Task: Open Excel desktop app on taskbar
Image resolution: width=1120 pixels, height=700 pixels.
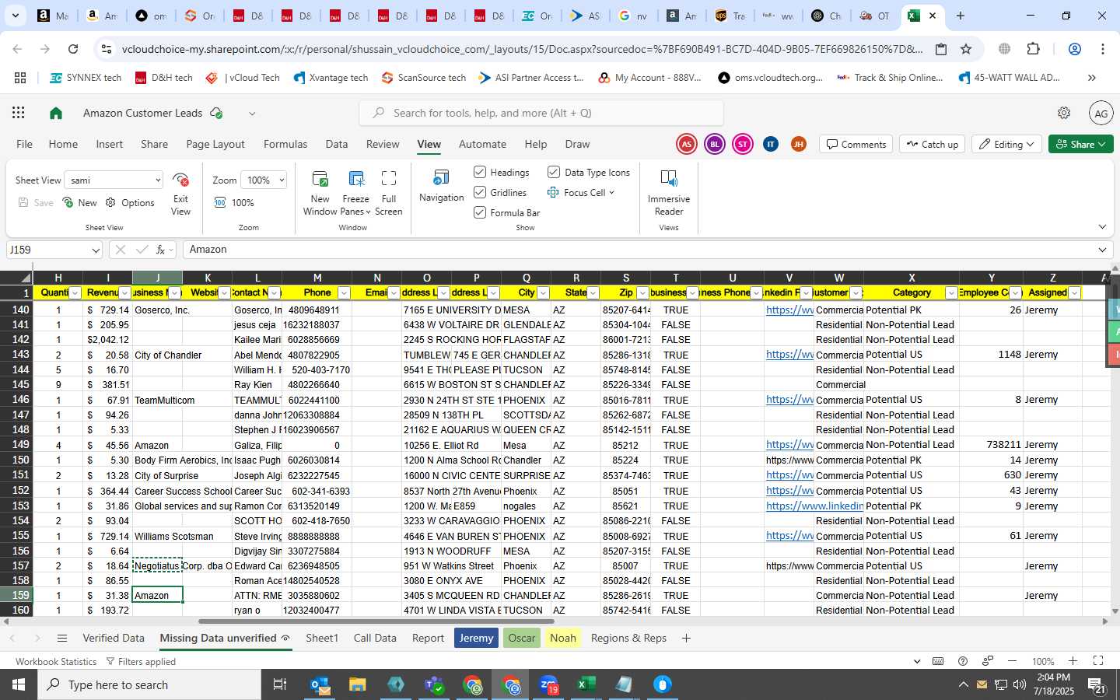Action: (586, 684)
